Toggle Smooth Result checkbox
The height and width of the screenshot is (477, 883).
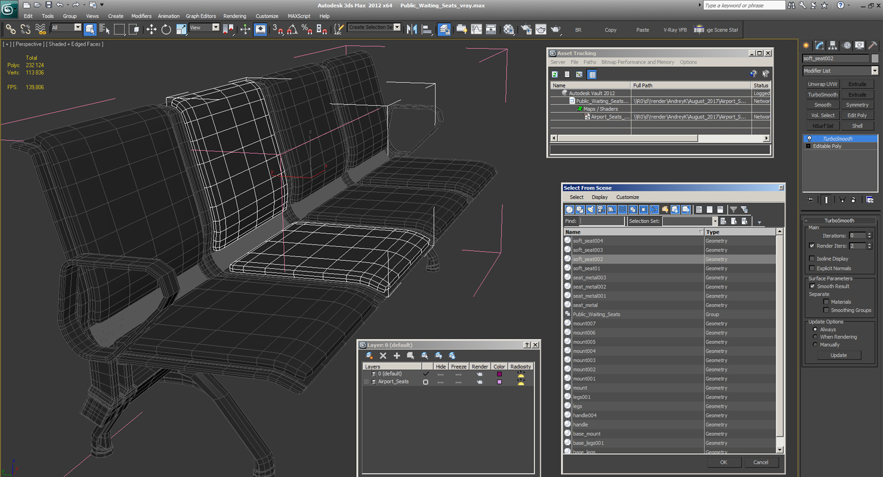(x=812, y=286)
